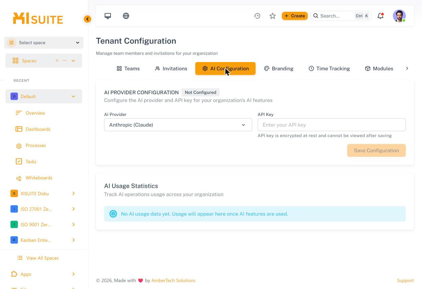Collapse the Default space chevron

pos(73,96)
